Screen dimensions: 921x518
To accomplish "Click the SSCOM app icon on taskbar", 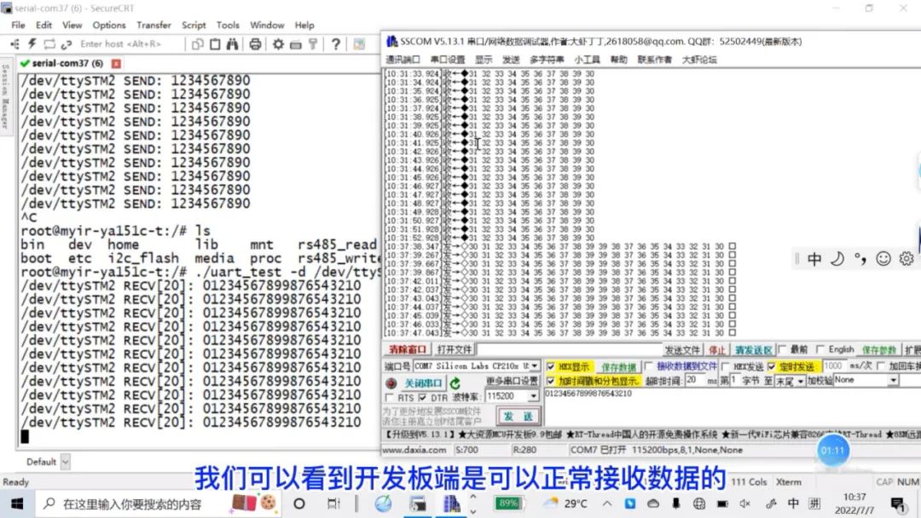I will (x=451, y=504).
